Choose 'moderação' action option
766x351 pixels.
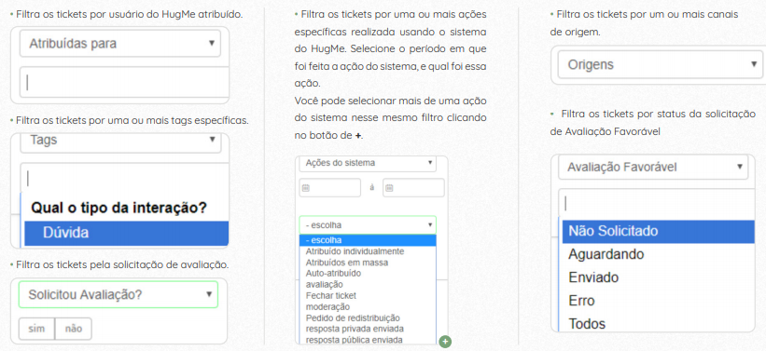click(x=368, y=306)
